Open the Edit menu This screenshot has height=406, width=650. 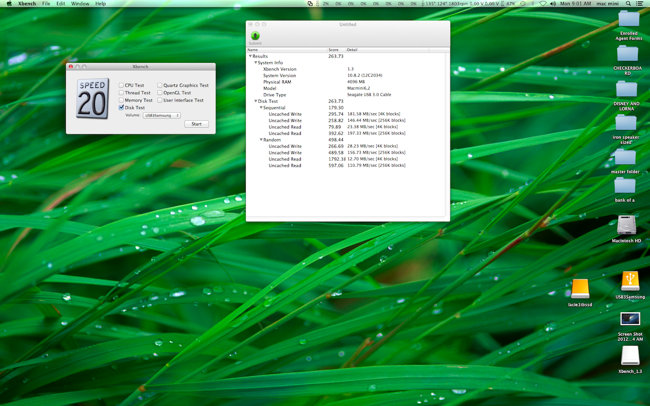[x=60, y=3]
